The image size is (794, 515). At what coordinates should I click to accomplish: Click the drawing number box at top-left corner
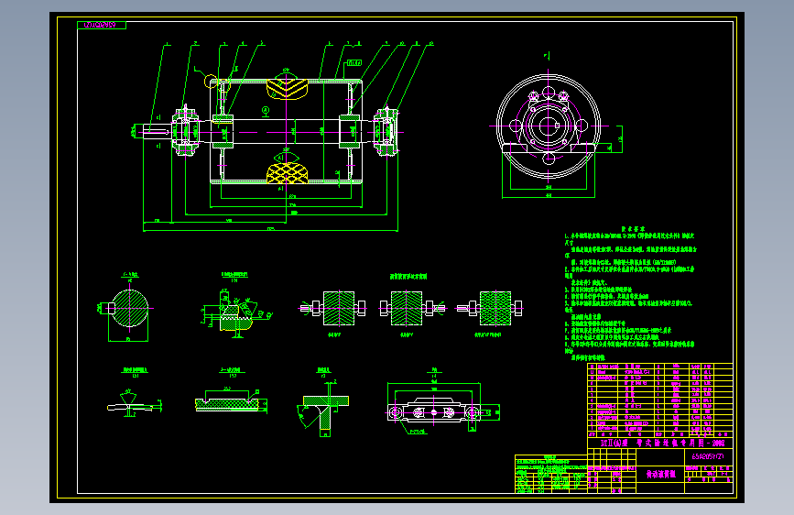coord(102,25)
